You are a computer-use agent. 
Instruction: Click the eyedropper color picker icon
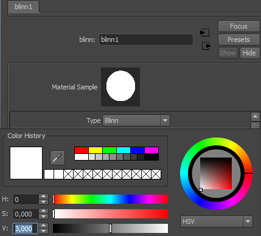point(57,158)
